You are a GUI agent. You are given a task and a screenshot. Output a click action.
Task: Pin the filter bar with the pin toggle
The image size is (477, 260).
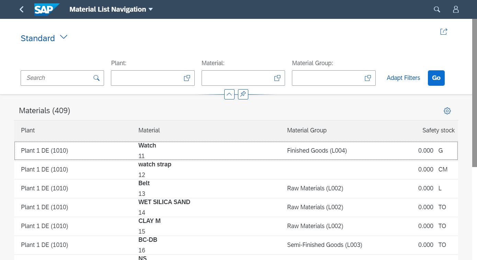(243, 94)
